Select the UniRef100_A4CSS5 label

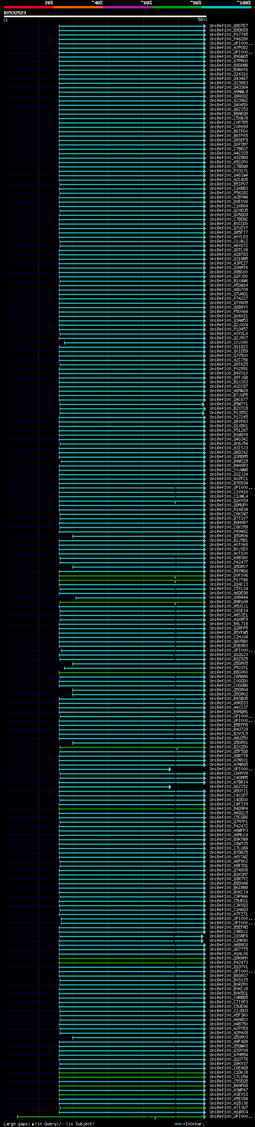point(229,153)
